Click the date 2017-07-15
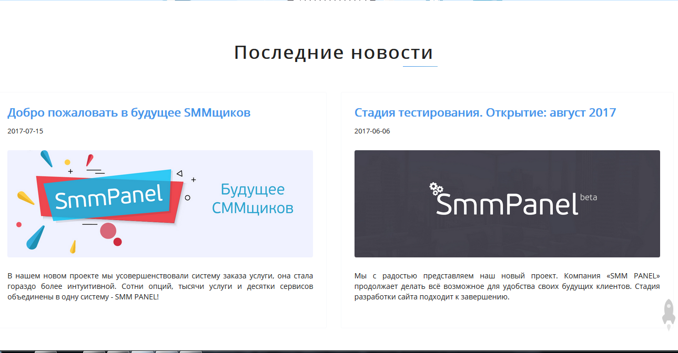The width and height of the screenshot is (678, 353). 25,131
